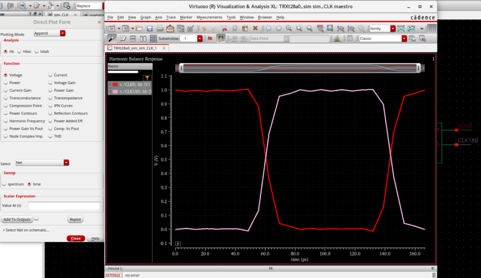Screen dimensions: 481x278
Task: Click the pink v/CLK180 trace color swatch
Action: tap(115, 92)
